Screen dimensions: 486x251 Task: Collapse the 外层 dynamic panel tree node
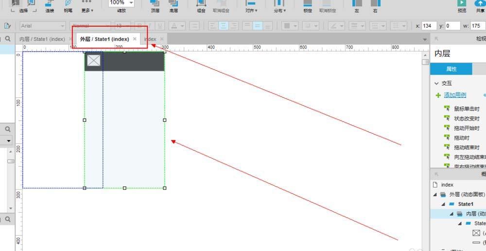(435, 194)
